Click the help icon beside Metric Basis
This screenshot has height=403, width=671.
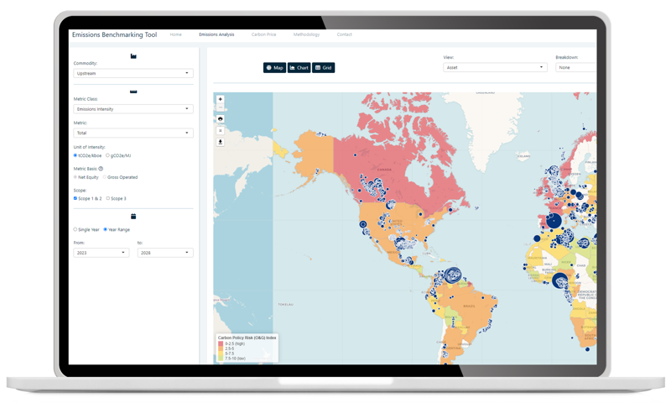click(101, 169)
